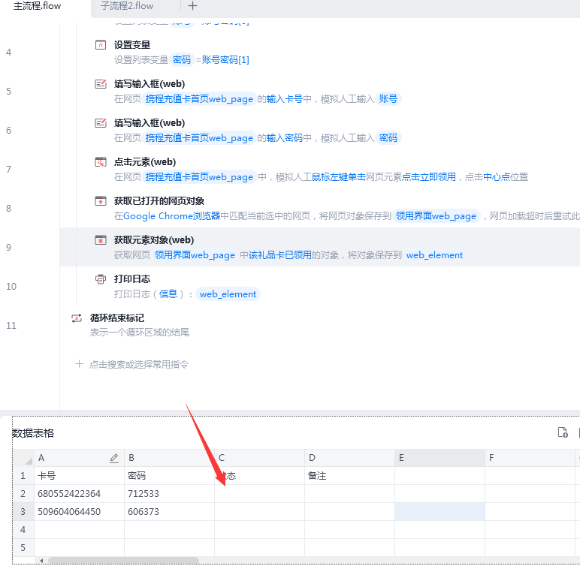Select cell containing 712533
This screenshot has height=566, width=580.
tap(169, 494)
